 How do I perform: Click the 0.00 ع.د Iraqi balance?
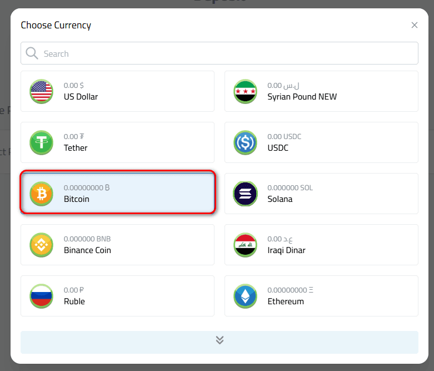click(280, 239)
